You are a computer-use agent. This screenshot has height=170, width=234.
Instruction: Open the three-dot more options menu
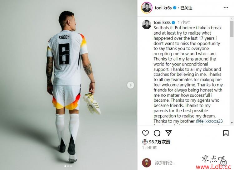(226, 8)
